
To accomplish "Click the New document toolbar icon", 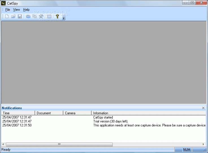I will 7,16.
